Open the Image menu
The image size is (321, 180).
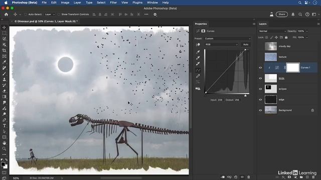[x=65, y=2]
